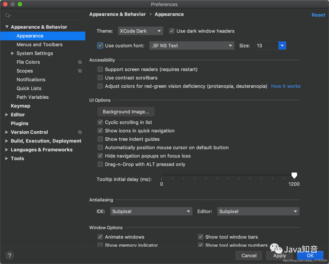Click the search magnifier icon in sidebar
329x264 pixels.
click(x=8, y=16)
